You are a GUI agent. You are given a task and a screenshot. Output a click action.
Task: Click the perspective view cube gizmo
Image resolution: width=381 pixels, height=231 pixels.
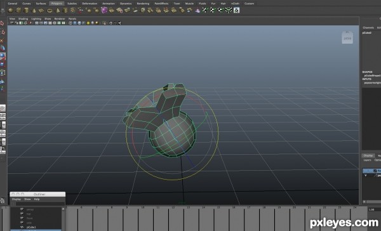(347, 37)
